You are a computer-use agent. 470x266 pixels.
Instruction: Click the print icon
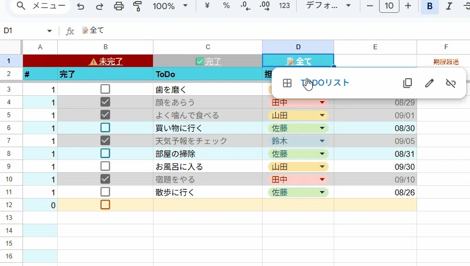(x=119, y=6)
